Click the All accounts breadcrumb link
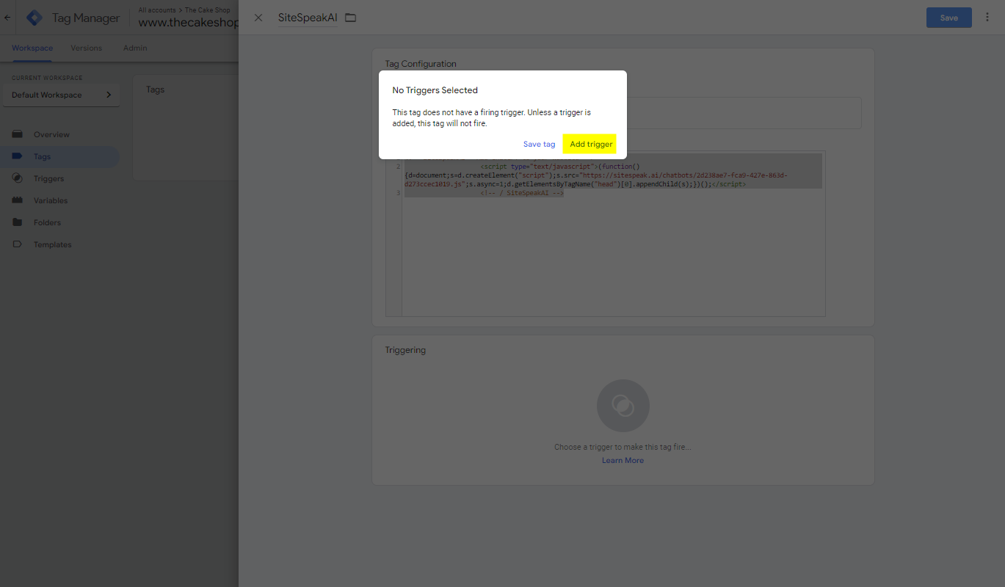The height and width of the screenshot is (587, 1005). click(x=157, y=10)
